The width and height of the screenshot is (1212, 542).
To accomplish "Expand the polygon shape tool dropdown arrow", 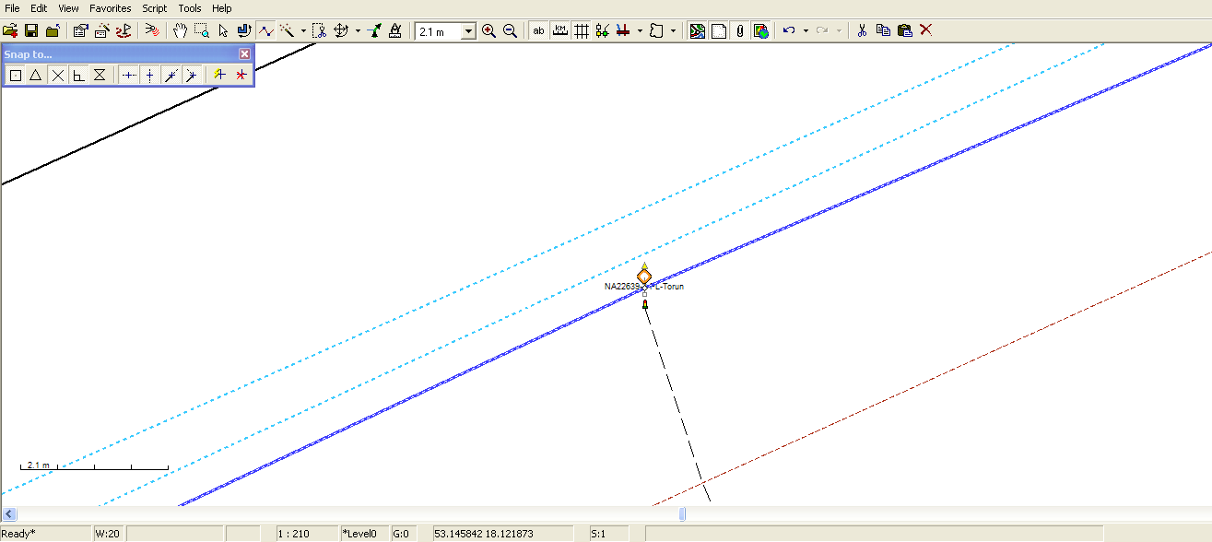I will 673,30.
